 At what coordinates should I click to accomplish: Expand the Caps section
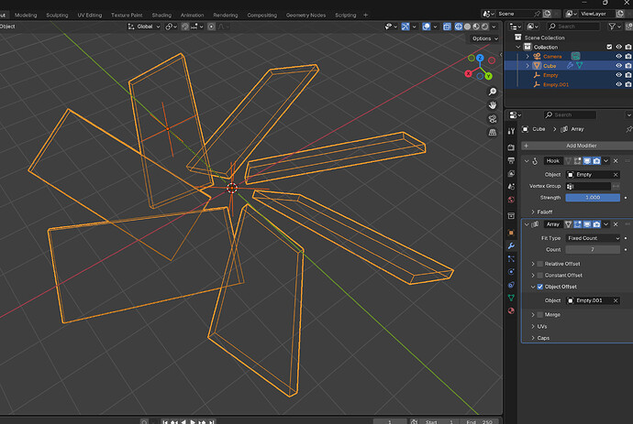coord(533,338)
